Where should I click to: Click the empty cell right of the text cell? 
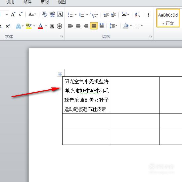tap(135, 95)
